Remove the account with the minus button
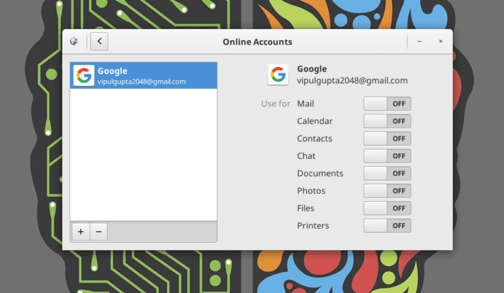Image resolution: width=504 pixels, height=293 pixels. (x=98, y=231)
